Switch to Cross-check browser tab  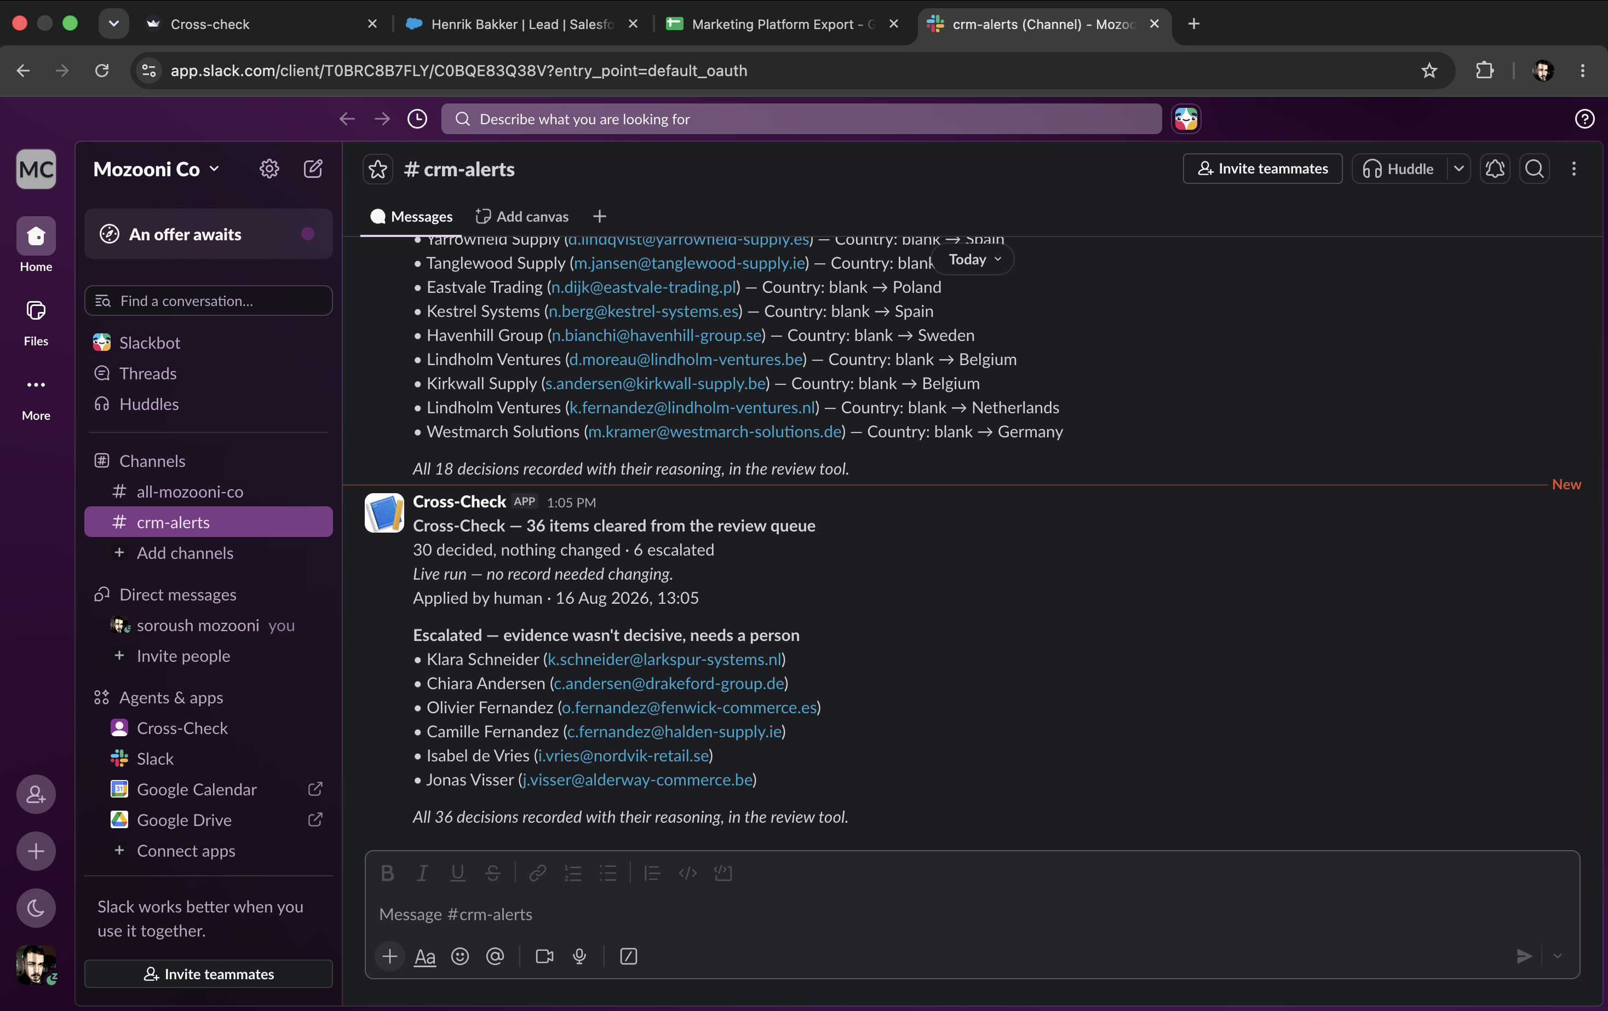pyautogui.click(x=261, y=24)
